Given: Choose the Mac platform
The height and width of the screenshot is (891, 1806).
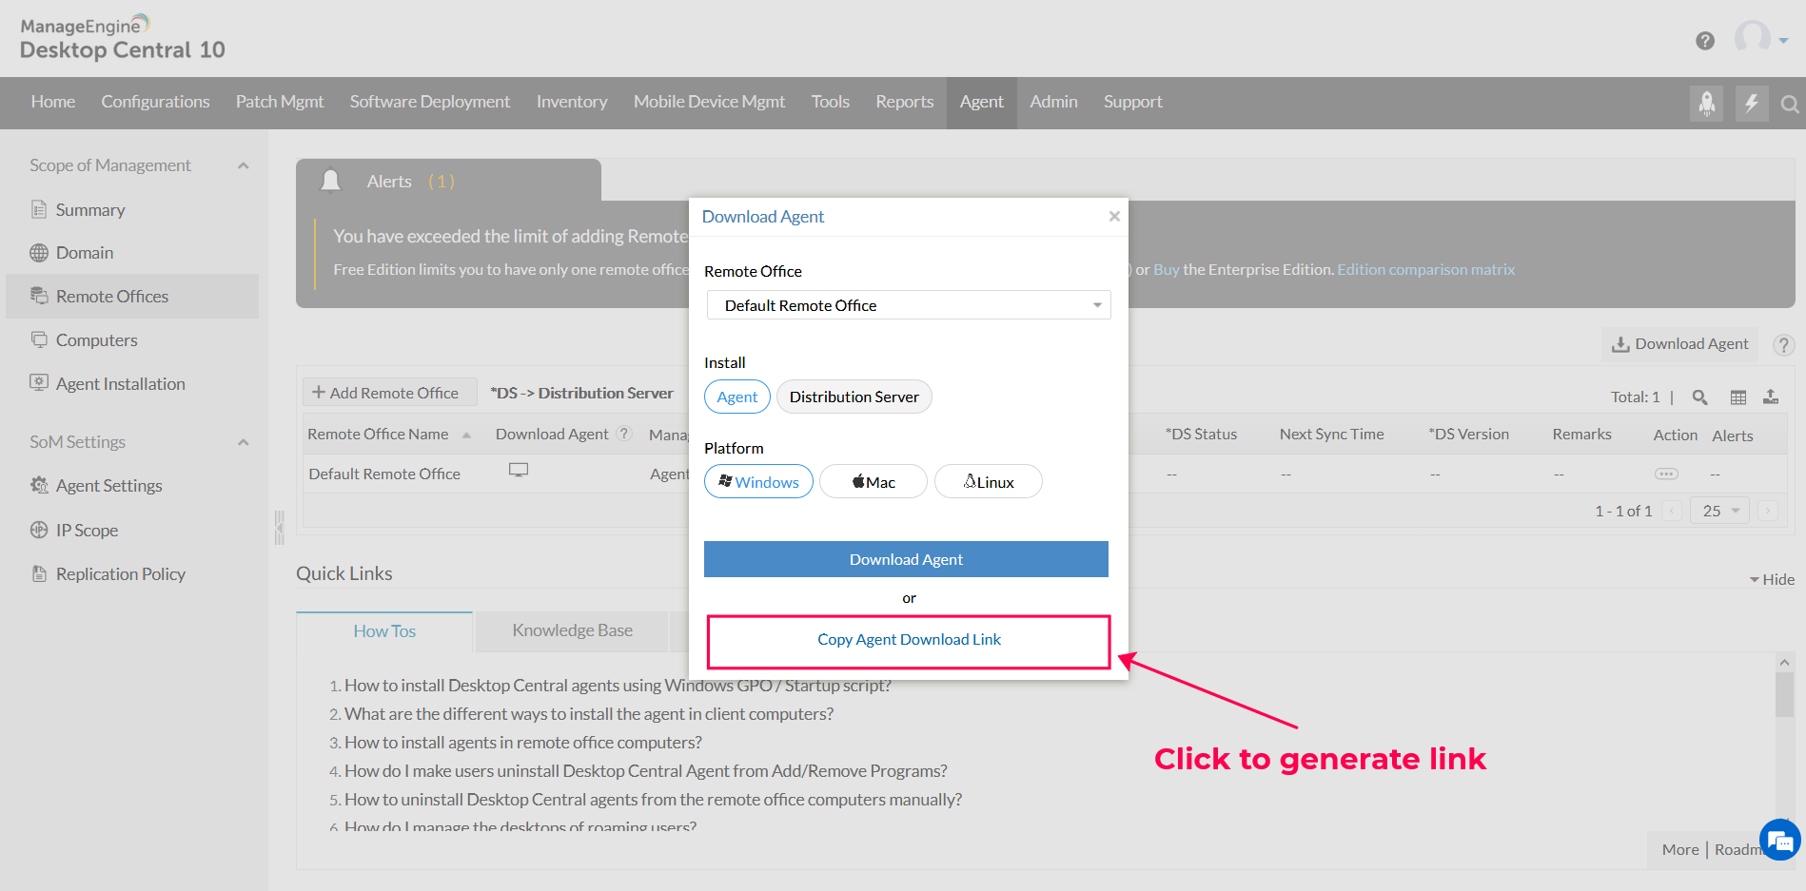Looking at the screenshot, I should point(874,481).
